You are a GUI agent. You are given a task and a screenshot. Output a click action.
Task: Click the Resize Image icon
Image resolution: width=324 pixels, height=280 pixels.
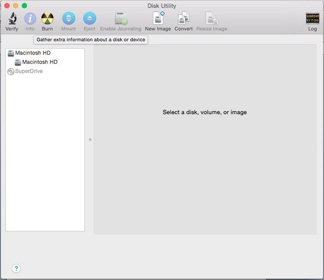212,18
